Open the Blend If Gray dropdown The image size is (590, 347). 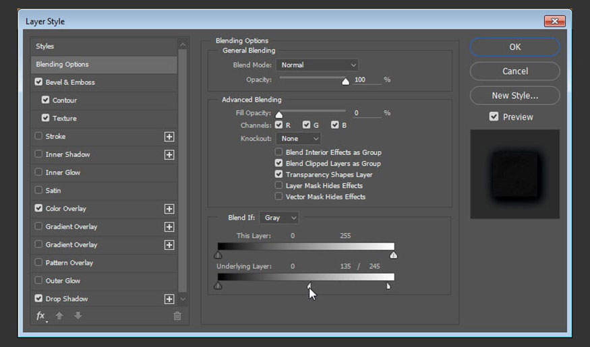[279, 218]
